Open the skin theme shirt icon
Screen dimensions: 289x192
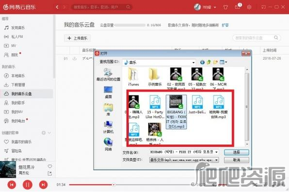point(225,7)
